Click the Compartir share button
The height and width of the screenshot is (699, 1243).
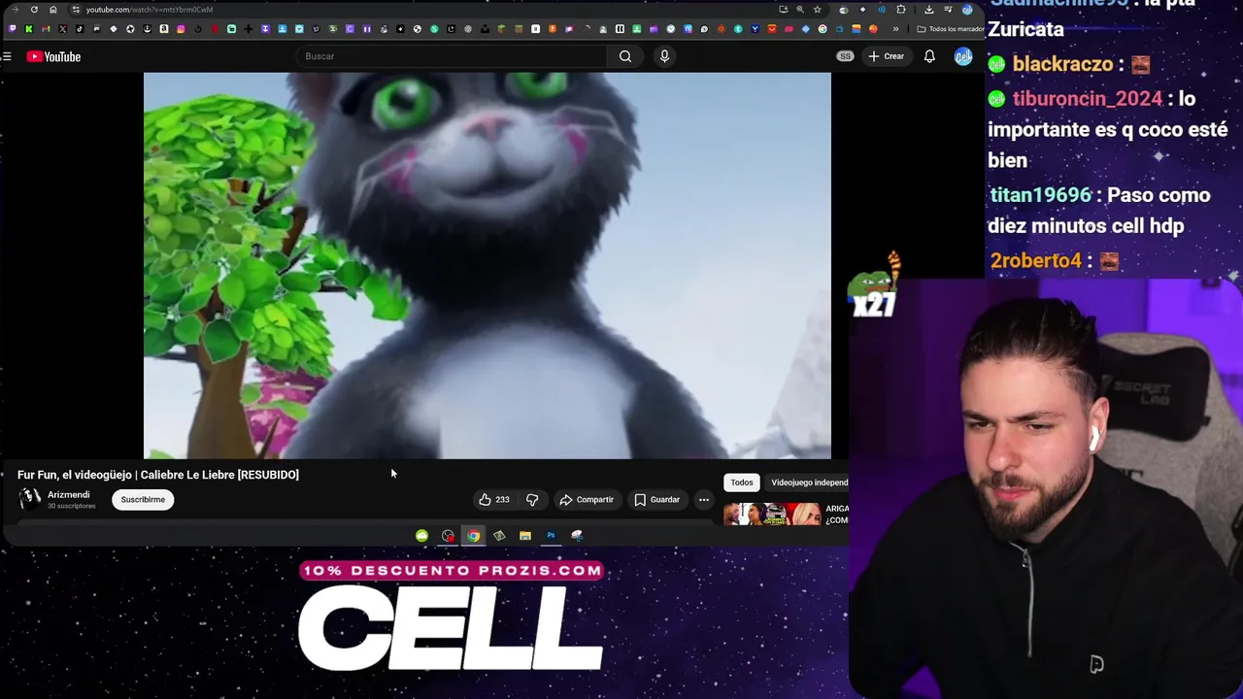click(x=587, y=499)
